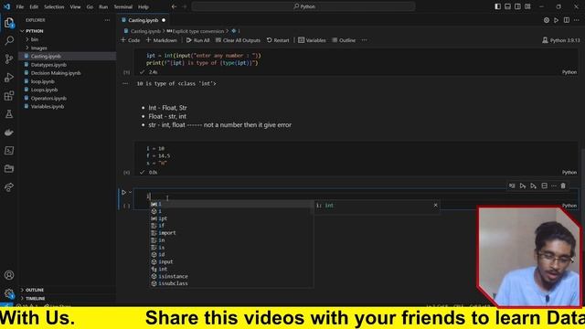
Task: Open the notebook Outline
Action: click(344, 40)
